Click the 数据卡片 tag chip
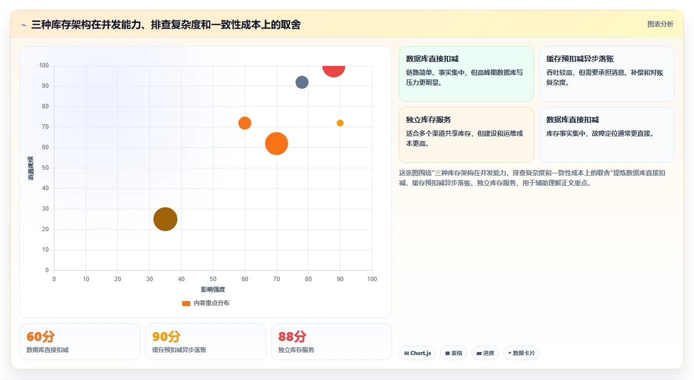694x380 pixels. tap(521, 353)
